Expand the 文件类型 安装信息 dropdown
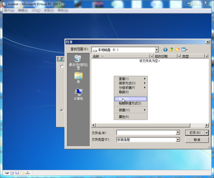Screen dimensions: 214x178 178,140
